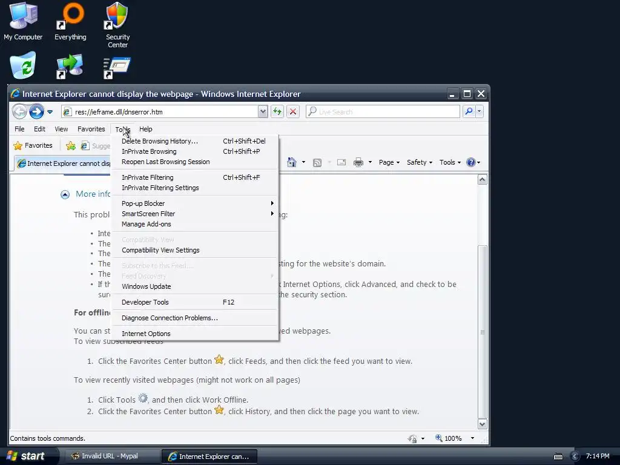The width and height of the screenshot is (620, 465).
Task: Select Delete Browsing History menu item
Action: (195, 141)
